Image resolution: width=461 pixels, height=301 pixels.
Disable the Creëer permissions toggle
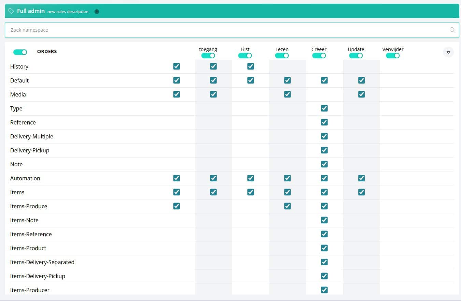[319, 55]
